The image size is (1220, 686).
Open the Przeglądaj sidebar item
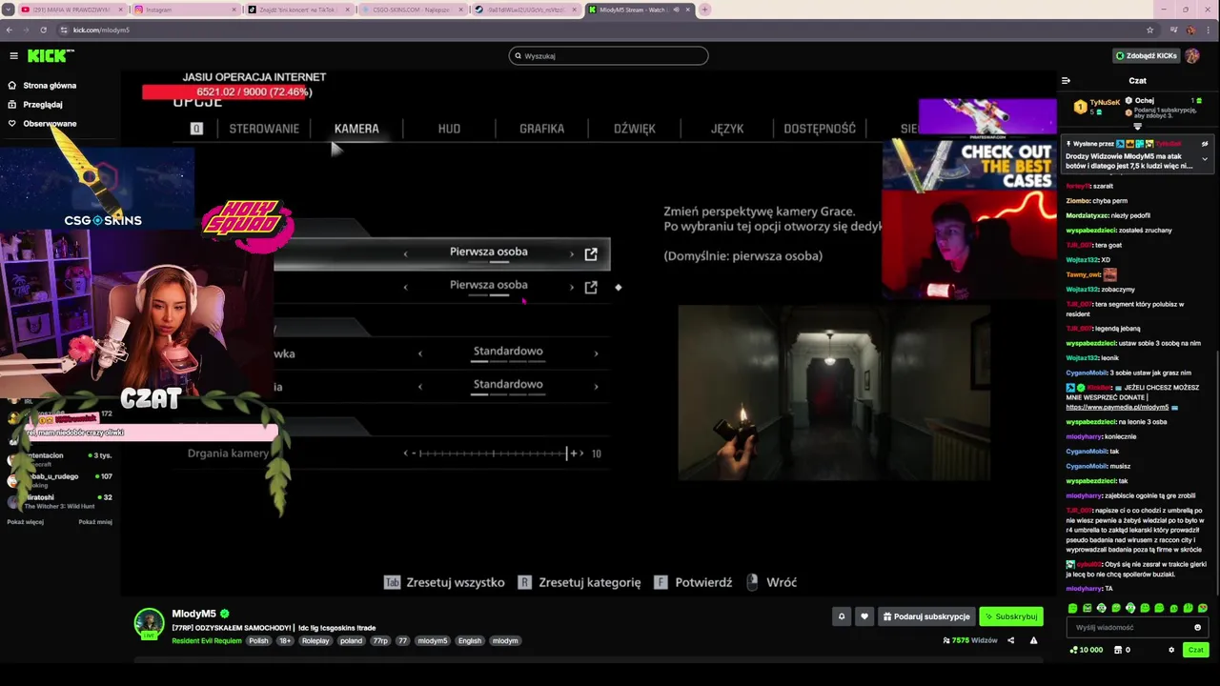(x=35, y=105)
